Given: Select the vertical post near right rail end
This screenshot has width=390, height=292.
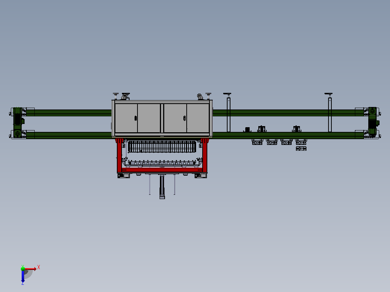Looking at the screenshot, I should (x=330, y=114).
